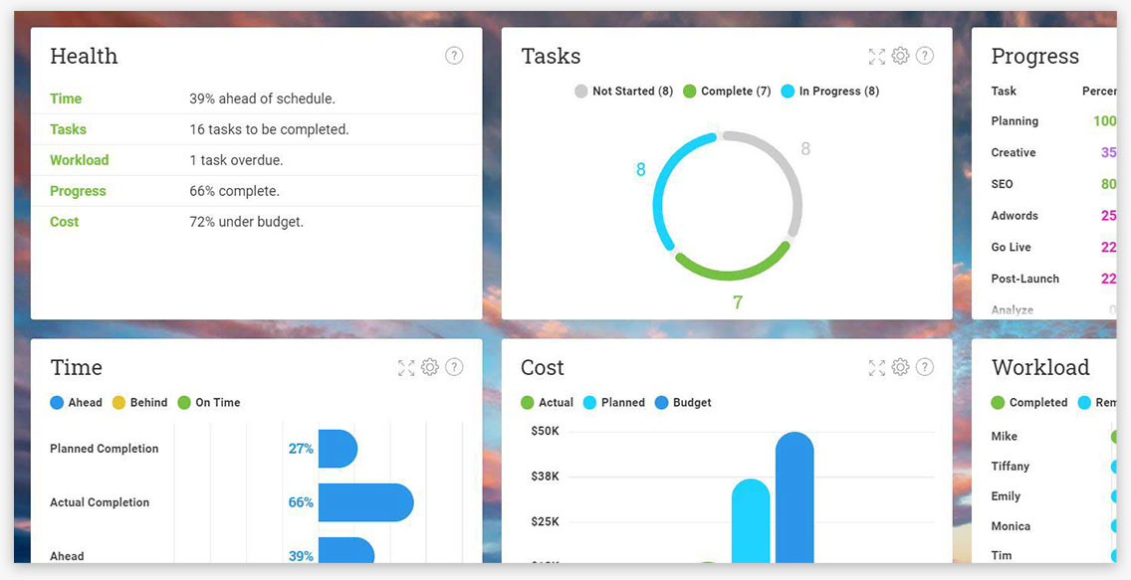Toggle the Planned legend in Cost
The width and height of the screenshot is (1131, 580).
pyautogui.click(x=614, y=402)
